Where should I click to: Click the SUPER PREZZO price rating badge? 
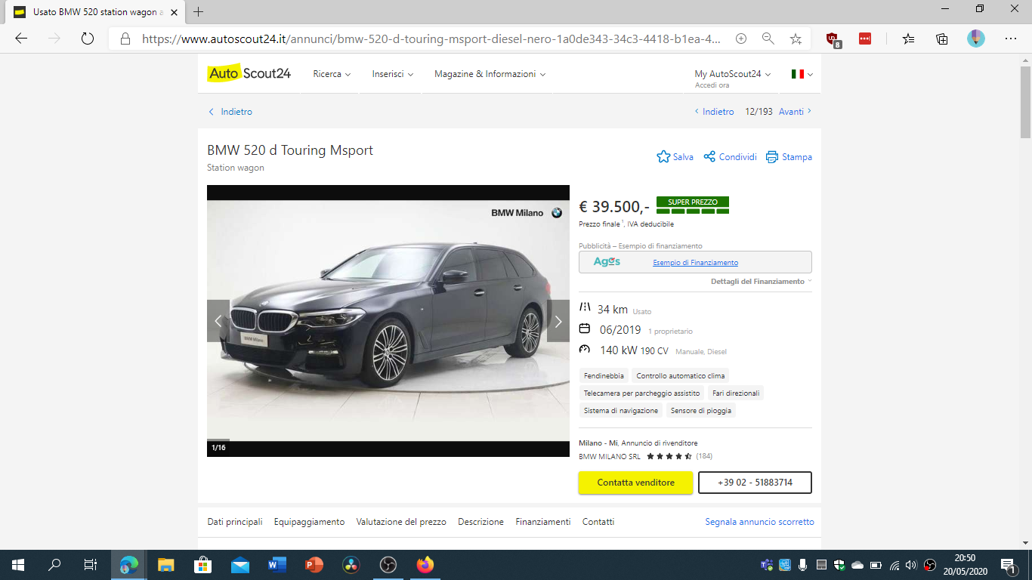693,205
